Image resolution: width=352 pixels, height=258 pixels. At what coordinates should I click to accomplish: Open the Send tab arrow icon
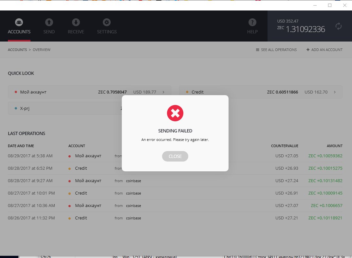(49, 22)
